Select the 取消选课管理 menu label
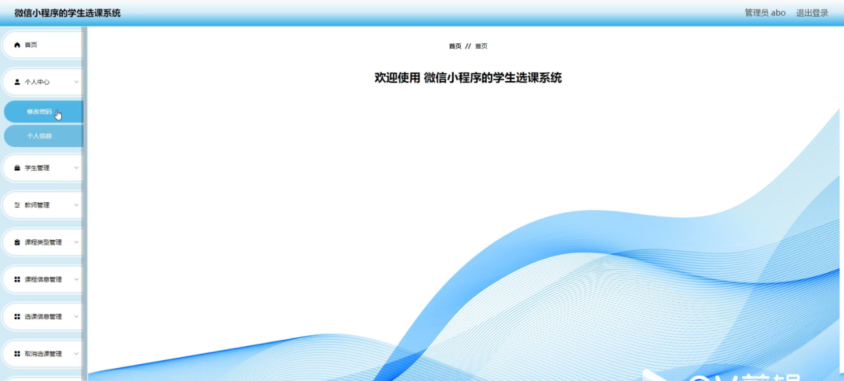 click(43, 354)
